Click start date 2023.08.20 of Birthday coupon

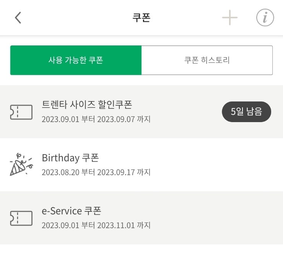(x=60, y=172)
